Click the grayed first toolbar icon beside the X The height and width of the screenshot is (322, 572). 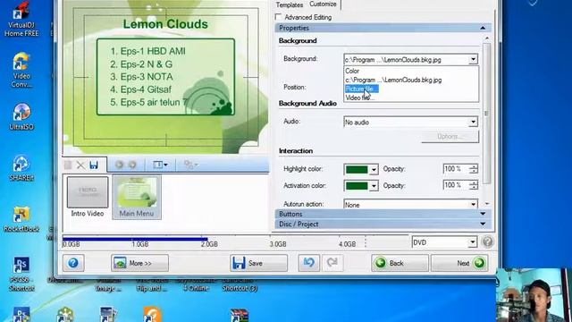point(68,165)
